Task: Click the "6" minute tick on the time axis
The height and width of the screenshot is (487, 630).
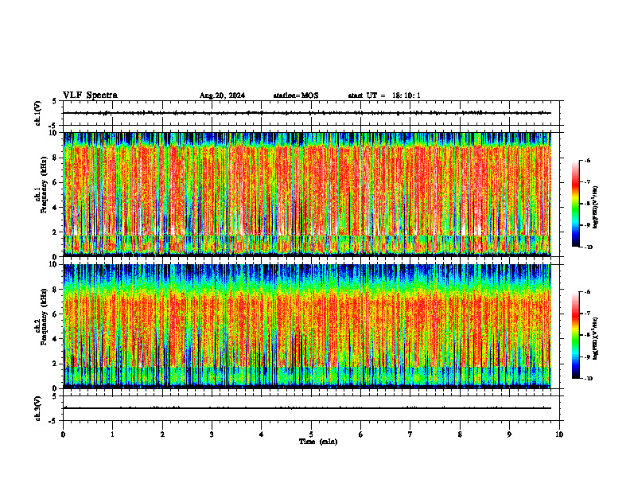Action: 361,434
